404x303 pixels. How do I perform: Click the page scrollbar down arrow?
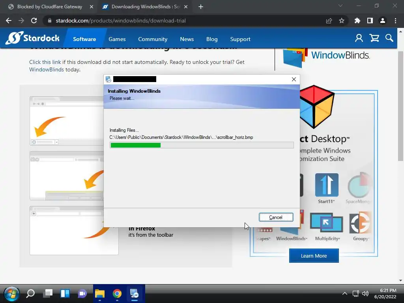tap(400, 281)
